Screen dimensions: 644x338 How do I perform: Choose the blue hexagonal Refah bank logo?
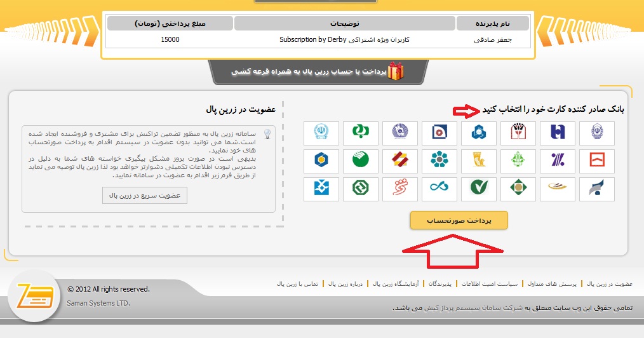pyautogui.click(x=479, y=133)
